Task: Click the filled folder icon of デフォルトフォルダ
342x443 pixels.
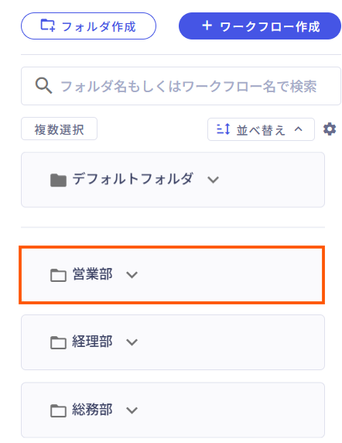Action: 58,180
